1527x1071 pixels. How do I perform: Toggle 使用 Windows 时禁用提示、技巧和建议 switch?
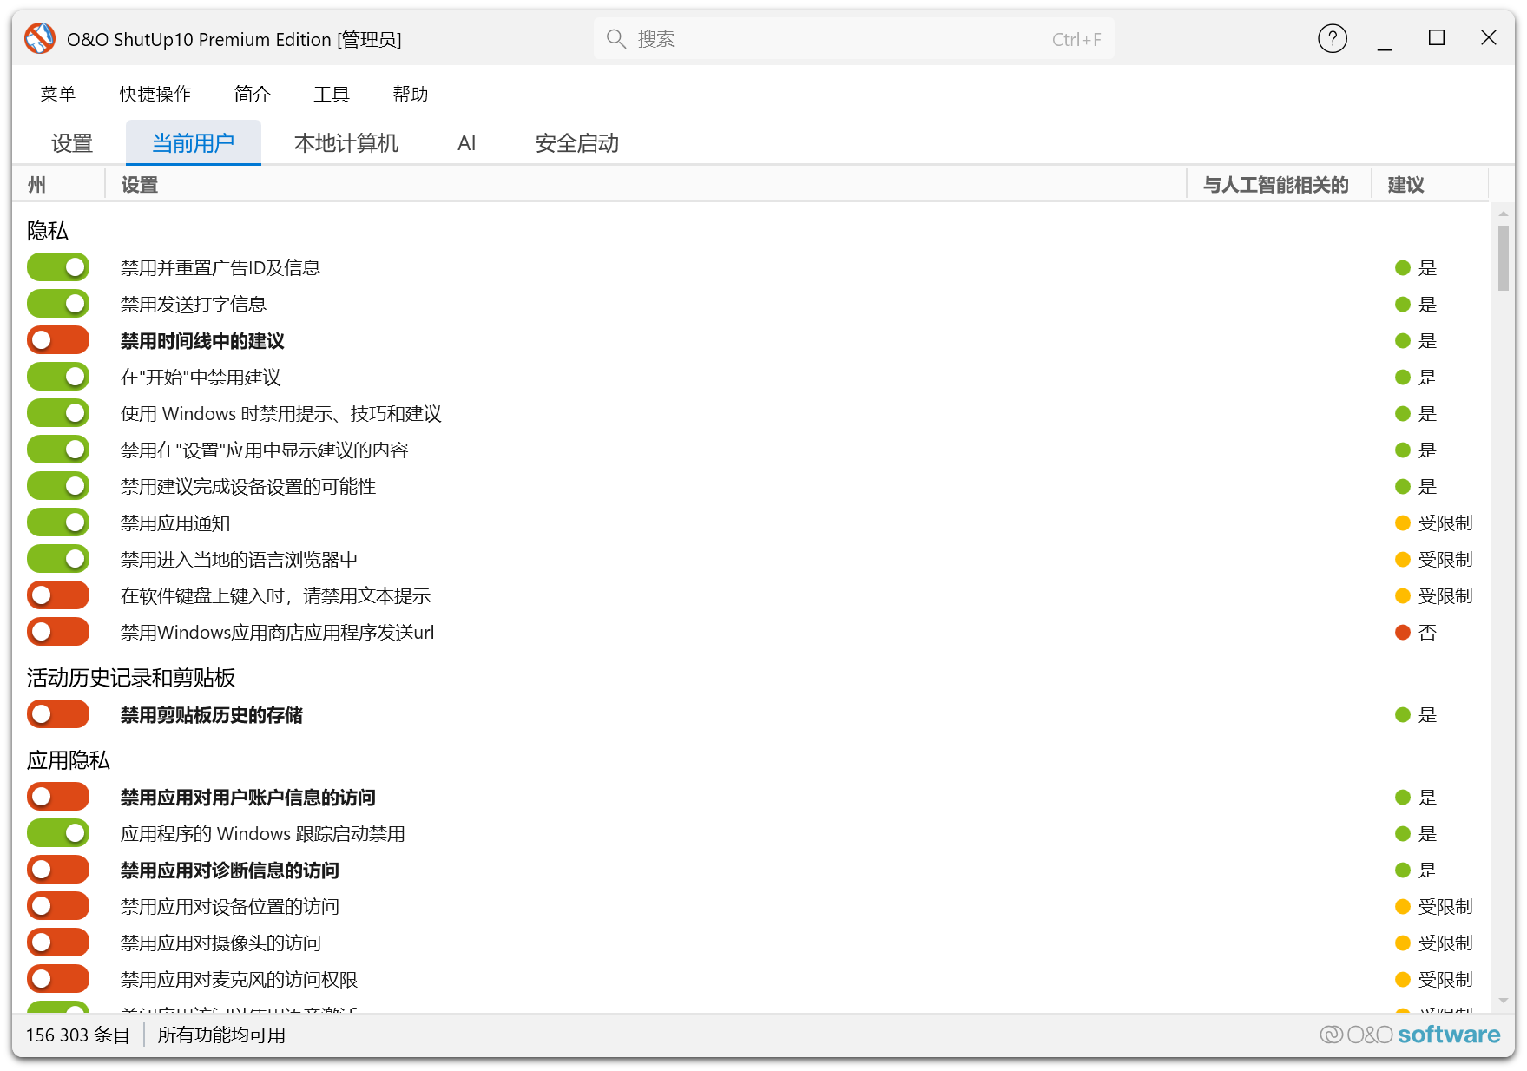pyautogui.click(x=58, y=413)
